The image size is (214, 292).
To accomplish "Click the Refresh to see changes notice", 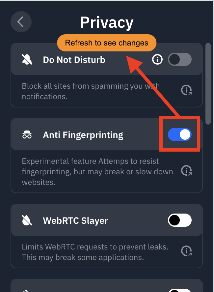I will [x=107, y=43].
